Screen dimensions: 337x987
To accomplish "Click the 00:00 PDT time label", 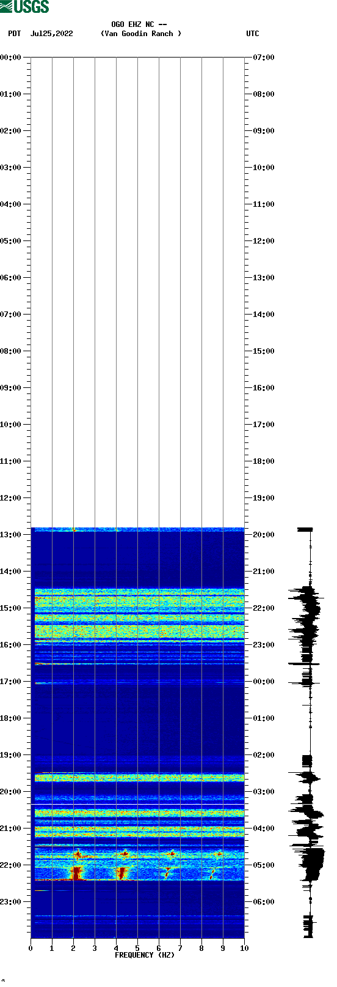I will coord(11,58).
